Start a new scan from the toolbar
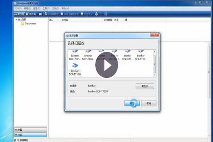Screen dimensions: 213x142 (20, 14)
